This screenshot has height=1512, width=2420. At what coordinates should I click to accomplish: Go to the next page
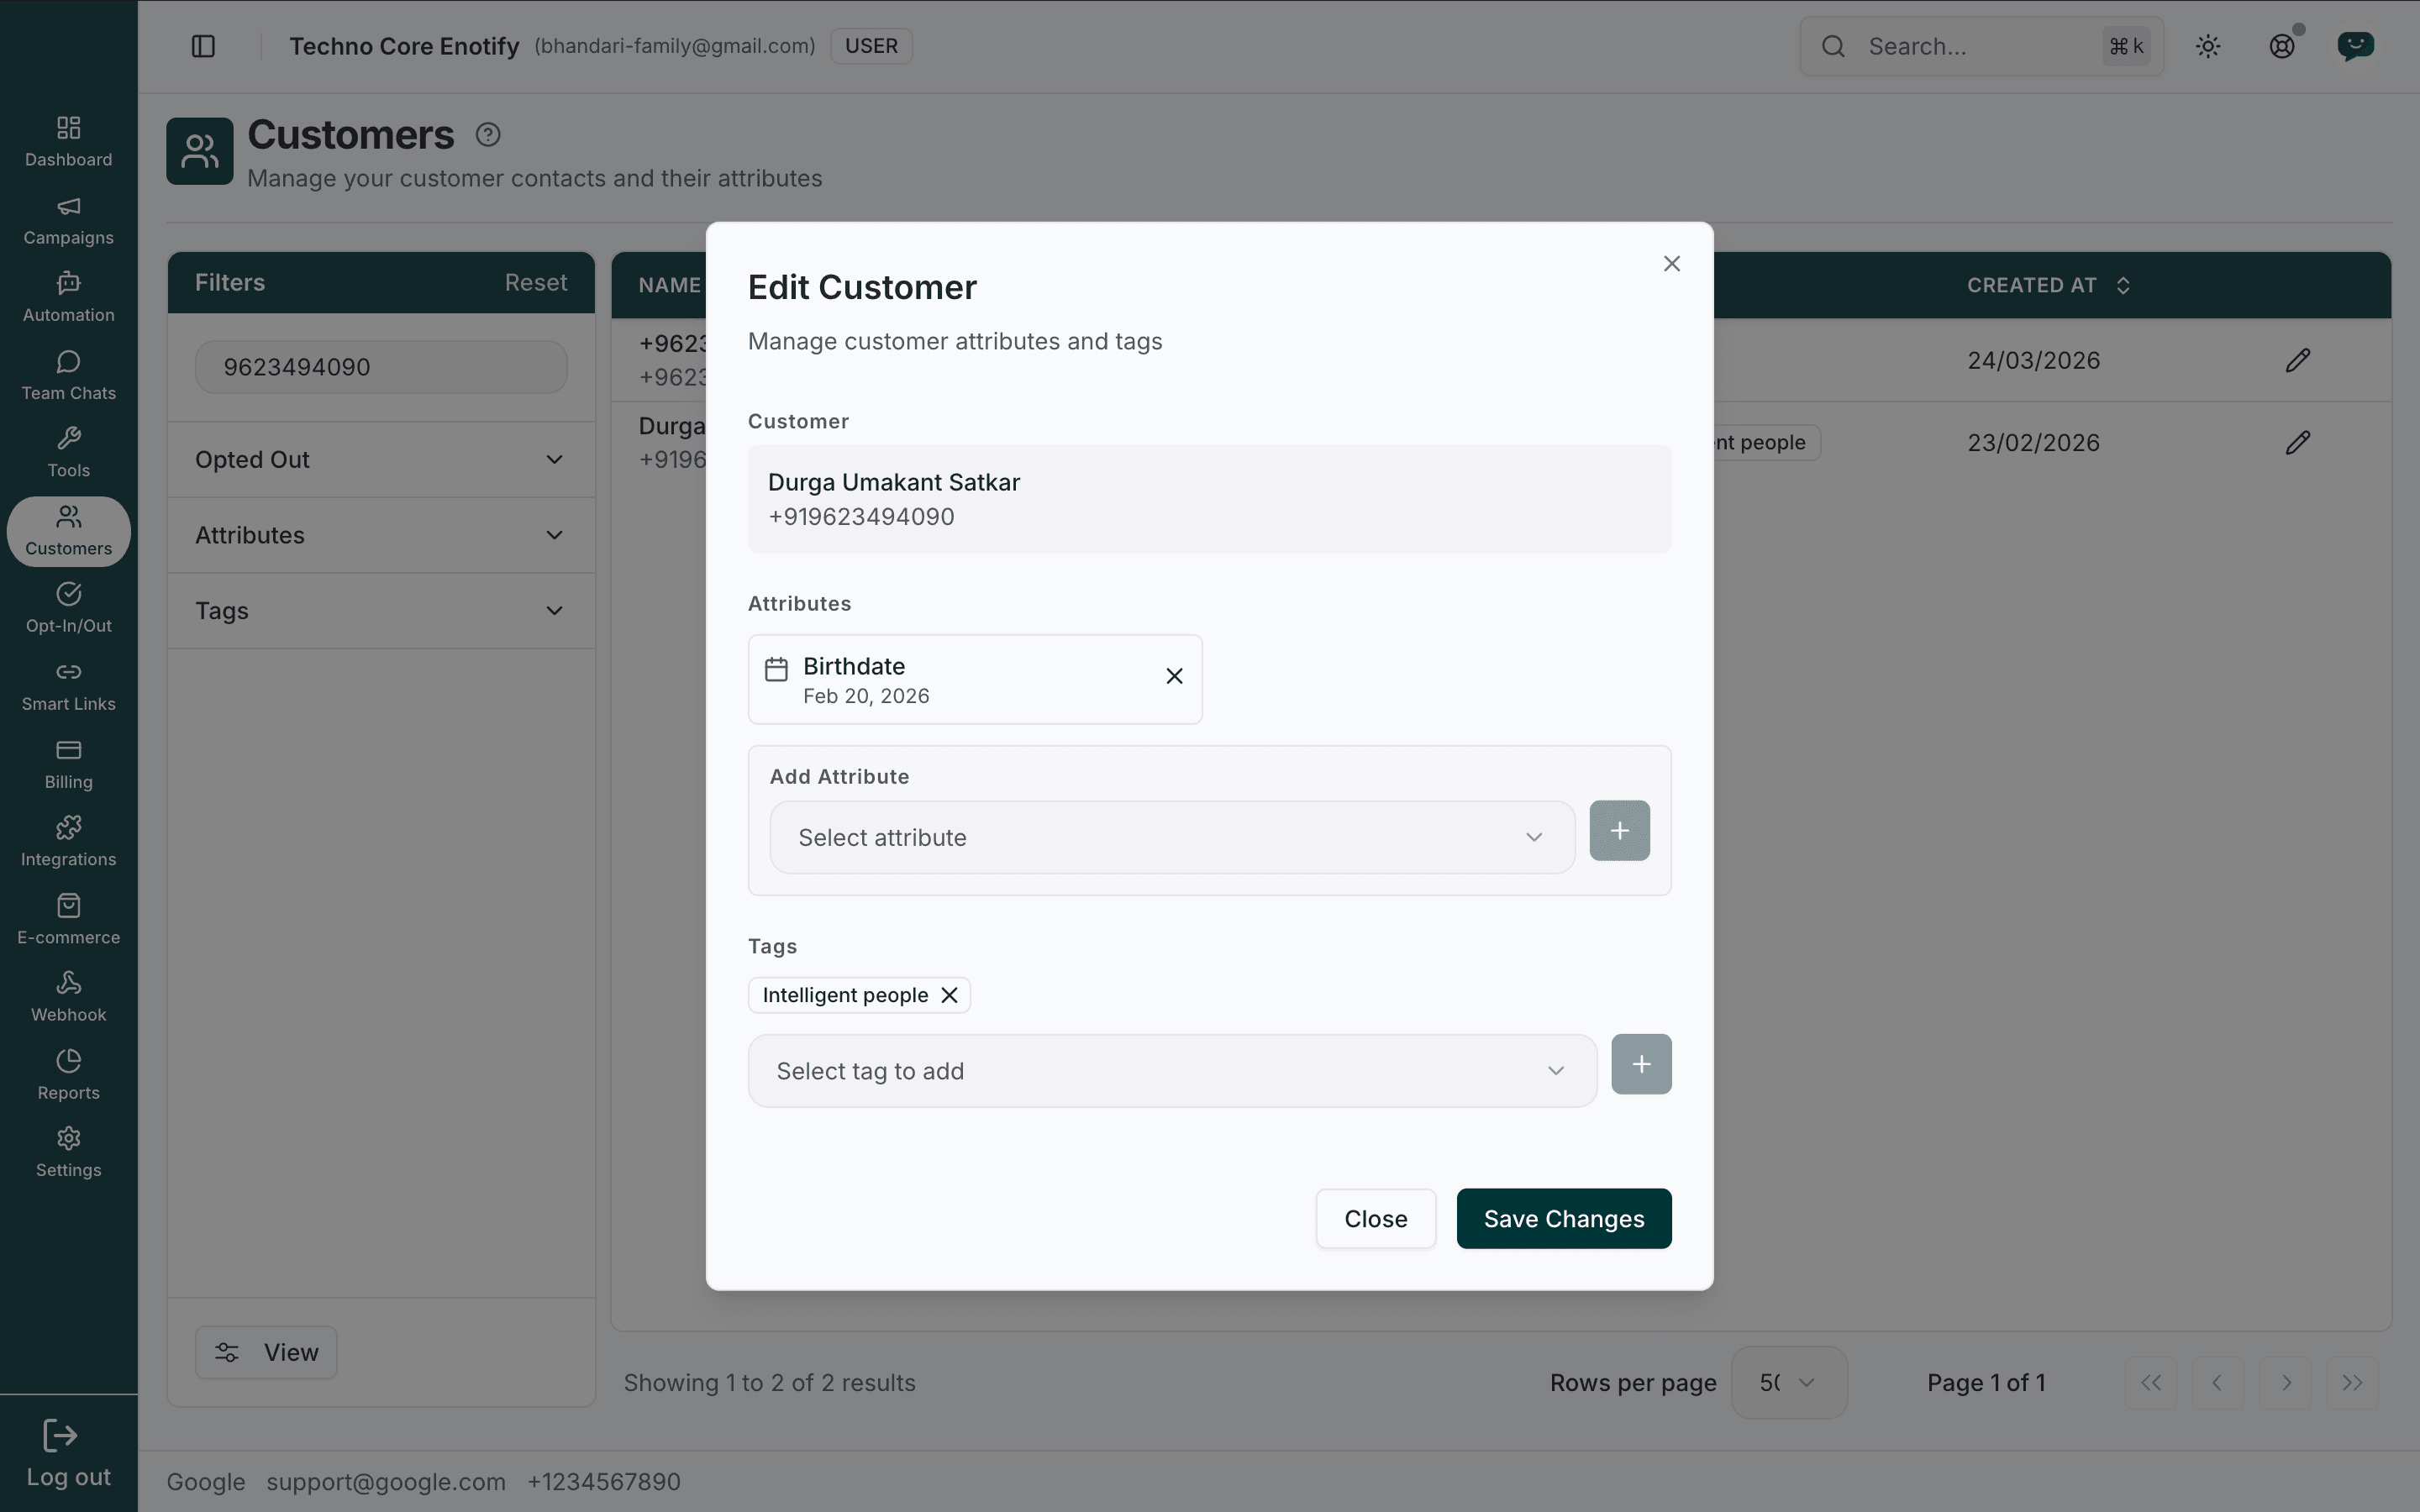coord(2285,1382)
